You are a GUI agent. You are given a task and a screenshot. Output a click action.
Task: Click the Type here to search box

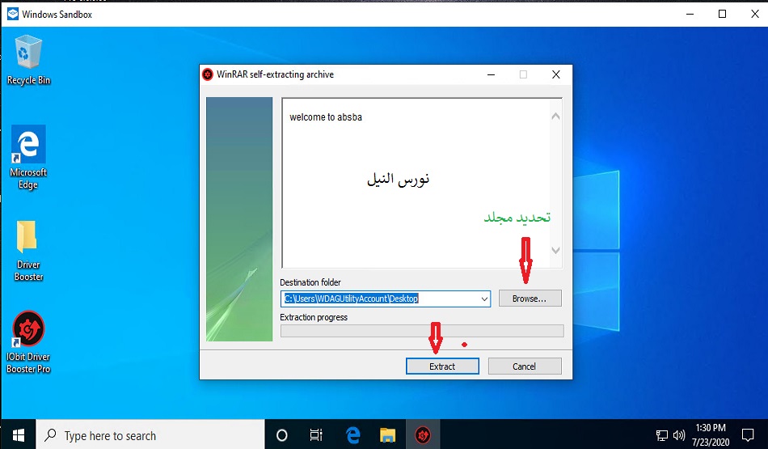coord(150,435)
